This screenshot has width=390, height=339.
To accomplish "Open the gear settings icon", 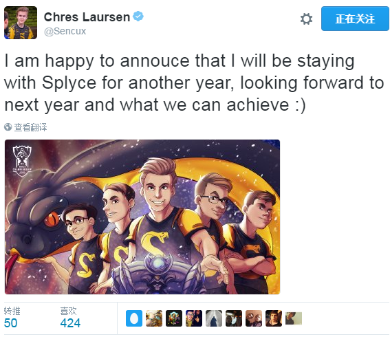I will (306, 19).
